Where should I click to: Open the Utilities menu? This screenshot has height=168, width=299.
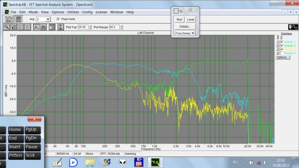[73, 12]
